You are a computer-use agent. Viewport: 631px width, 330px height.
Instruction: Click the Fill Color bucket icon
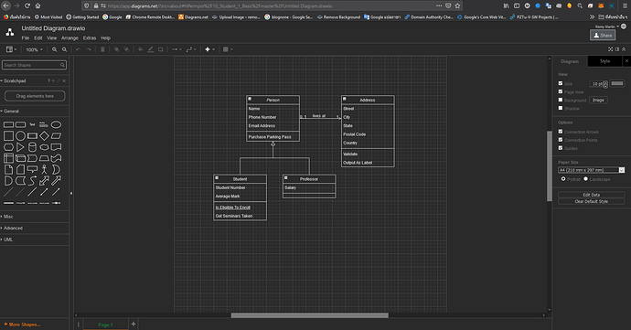(x=140, y=49)
